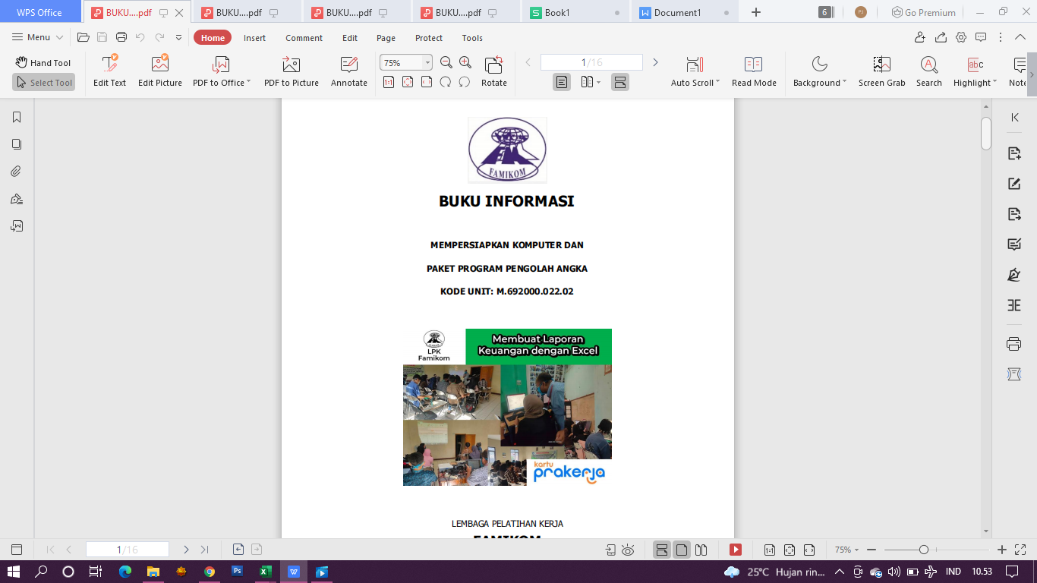Collapse the right sidebar panel arrow
The height and width of the screenshot is (583, 1037).
pos(1015,117)
